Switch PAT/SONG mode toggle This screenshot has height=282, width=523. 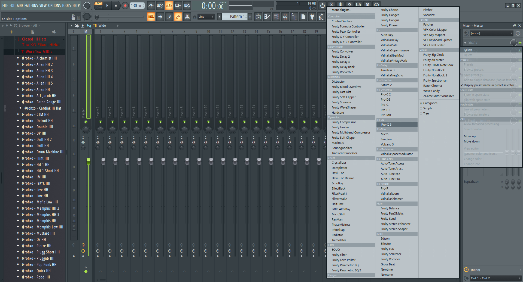(x=99, y=5)
